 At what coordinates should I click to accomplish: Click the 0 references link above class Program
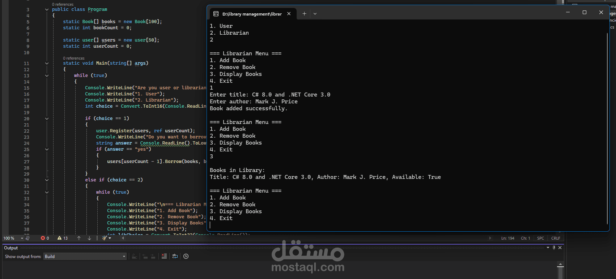pos(63,4)
